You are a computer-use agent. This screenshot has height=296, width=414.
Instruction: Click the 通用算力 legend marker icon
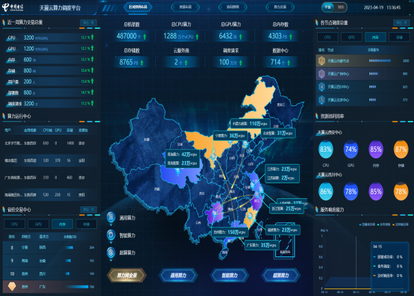pos(111,218)
